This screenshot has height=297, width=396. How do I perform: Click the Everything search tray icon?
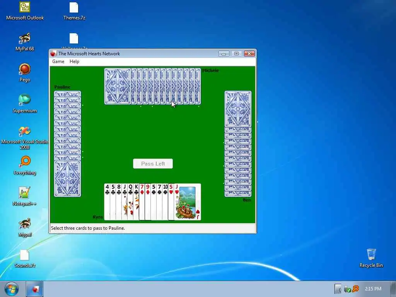355,288
